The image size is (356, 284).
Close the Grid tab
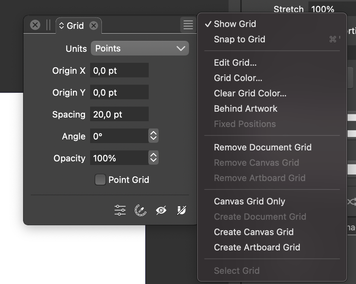tap(94, 26)
